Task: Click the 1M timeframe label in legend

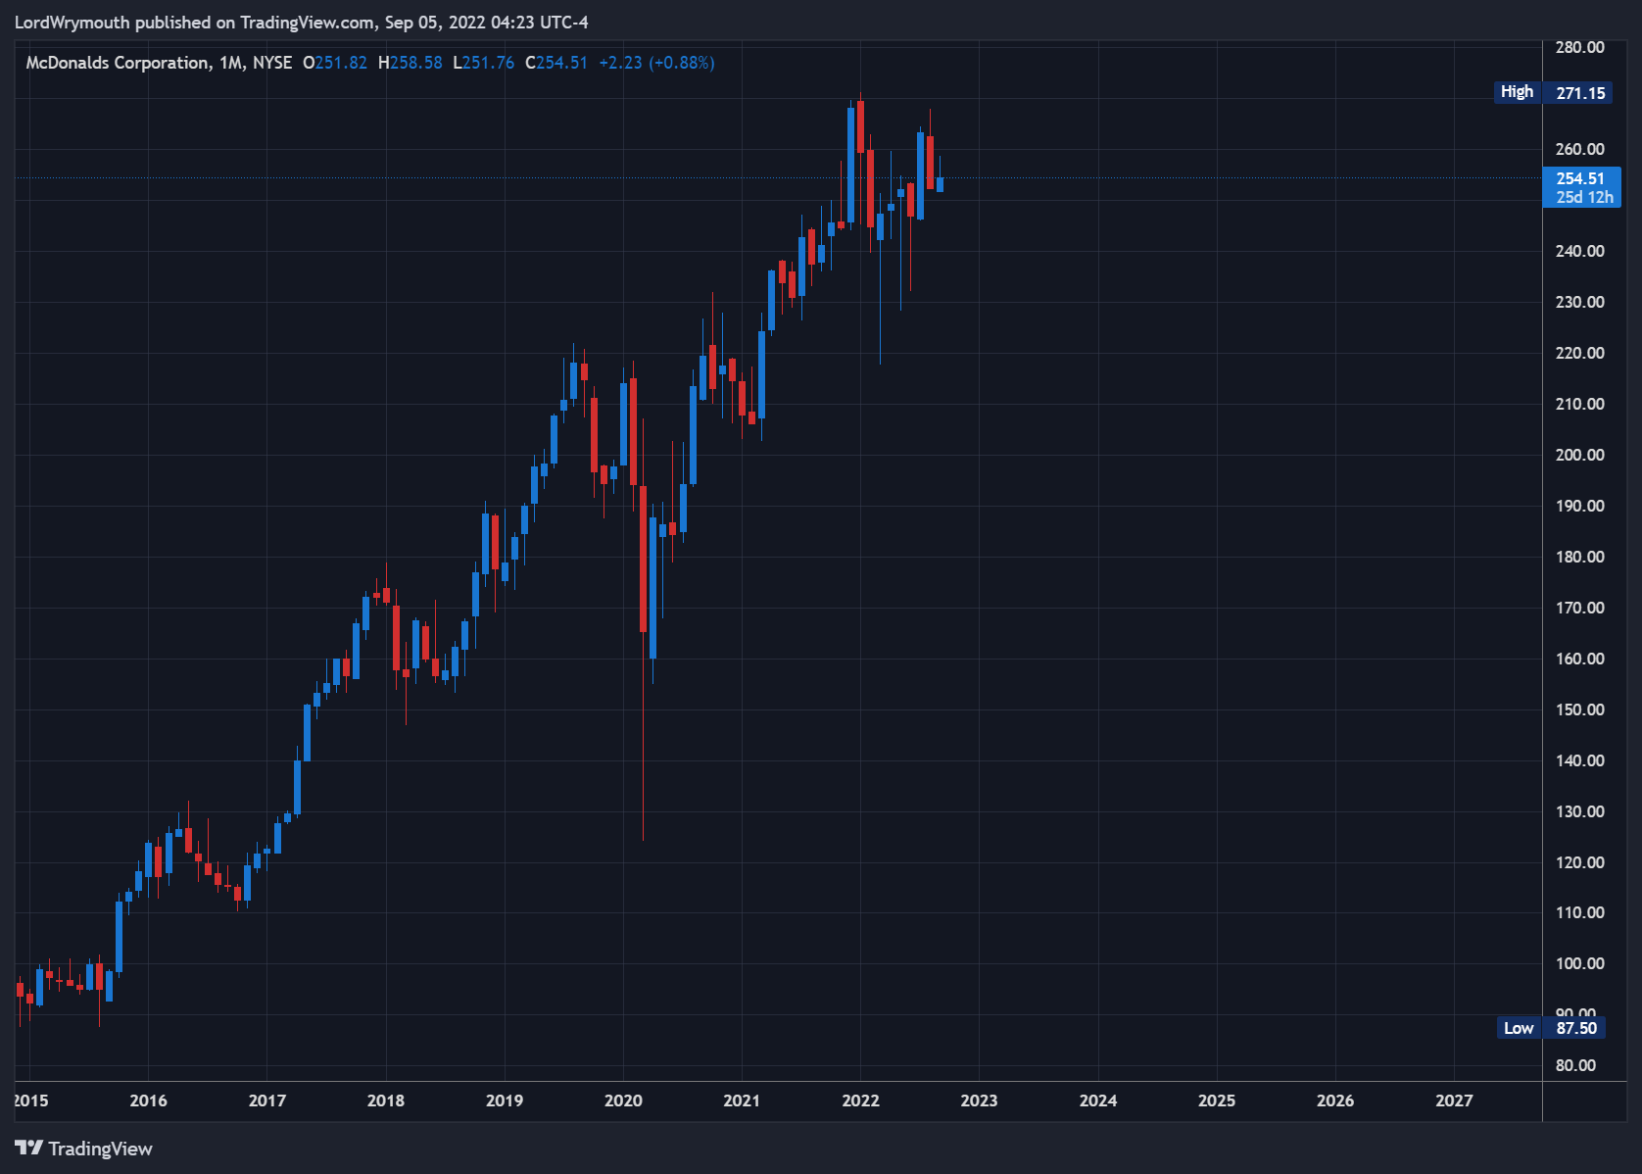Action: [x=231, y=63]
